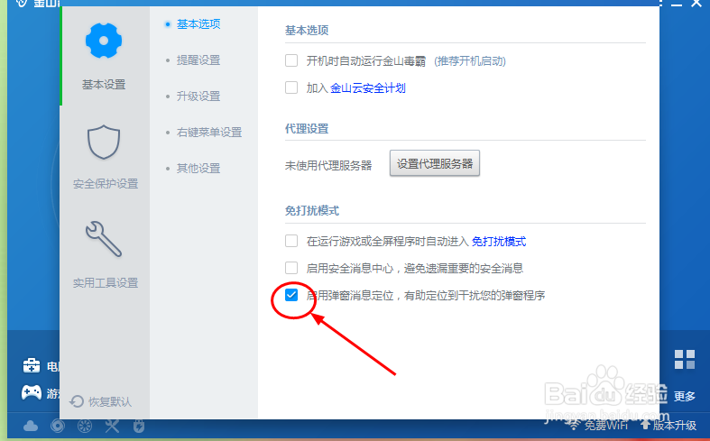The image size is (710, 441).
Task: Open the four-squares 更多 grid icon
Action: (684, 360)
